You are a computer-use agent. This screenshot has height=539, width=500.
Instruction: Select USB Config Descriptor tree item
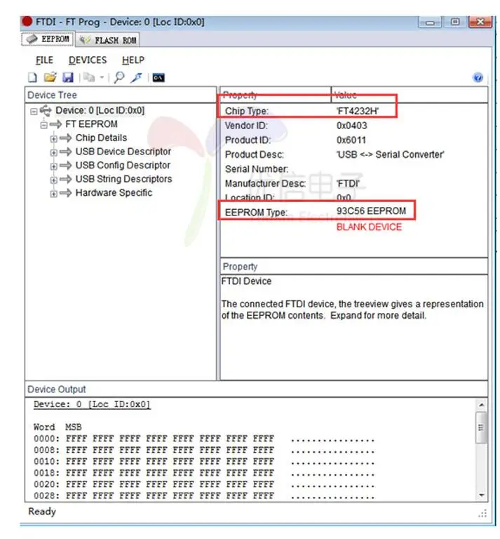[123, 166]
